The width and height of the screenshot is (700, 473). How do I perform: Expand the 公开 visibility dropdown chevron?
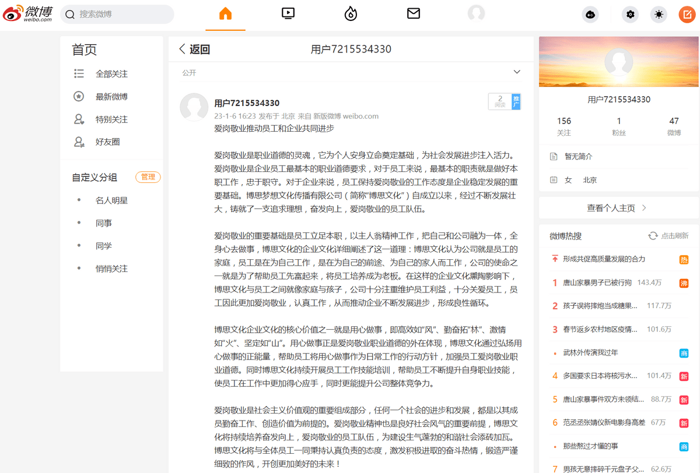pyautogui.click(x=516, y=72)
